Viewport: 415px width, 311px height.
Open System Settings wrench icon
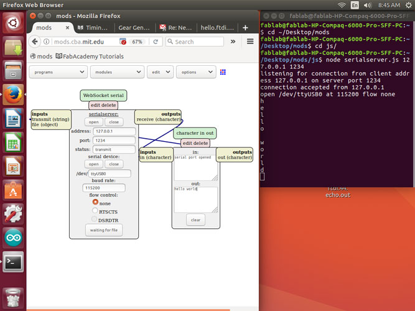(13, 214)
